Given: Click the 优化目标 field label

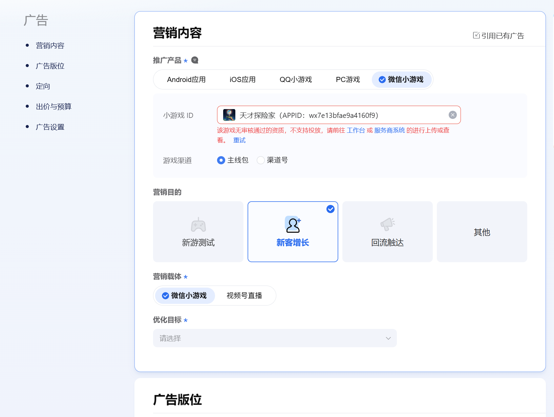Looking at the screenshot, I should tap(167, 320).
